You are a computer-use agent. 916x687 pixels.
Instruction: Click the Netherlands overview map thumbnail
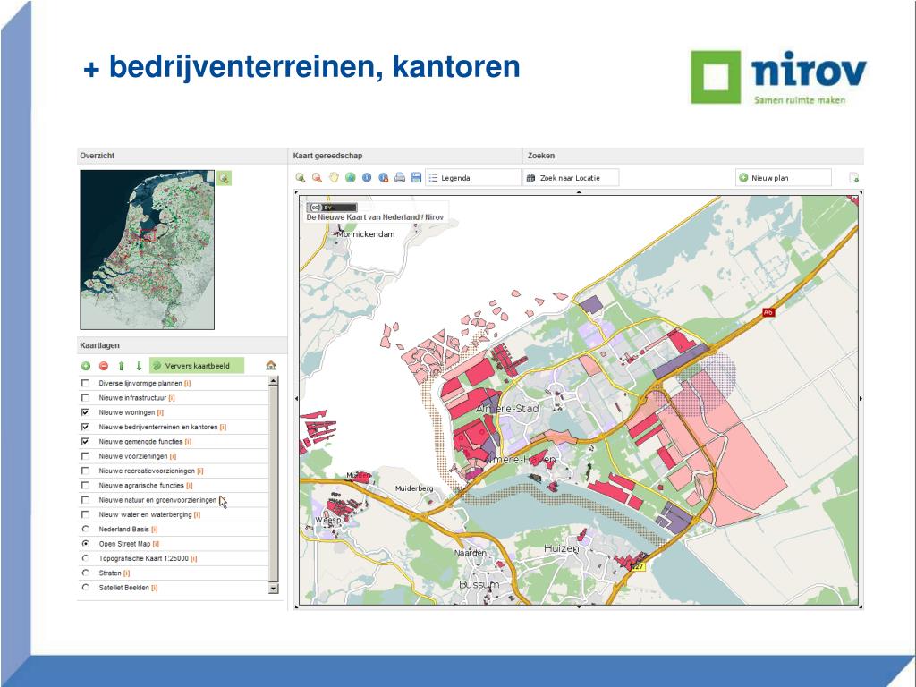point(148,250)
